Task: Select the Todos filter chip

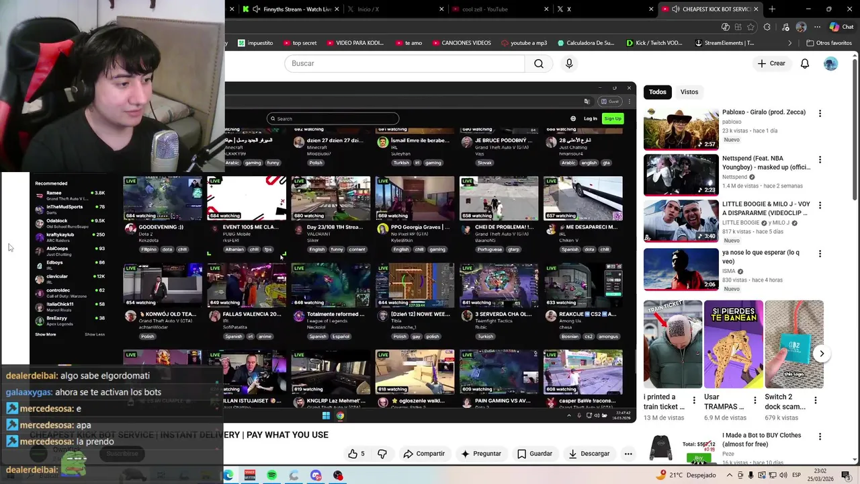Action: tap(658, 92)
